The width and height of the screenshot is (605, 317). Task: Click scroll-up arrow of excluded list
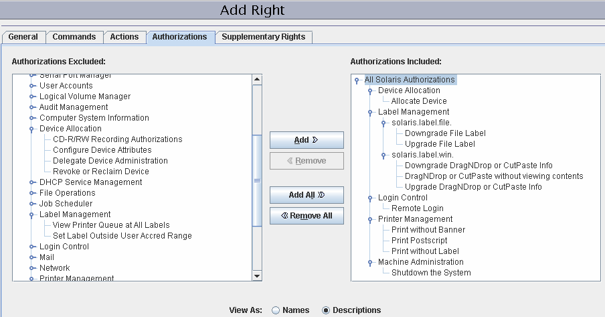point(257,80)
